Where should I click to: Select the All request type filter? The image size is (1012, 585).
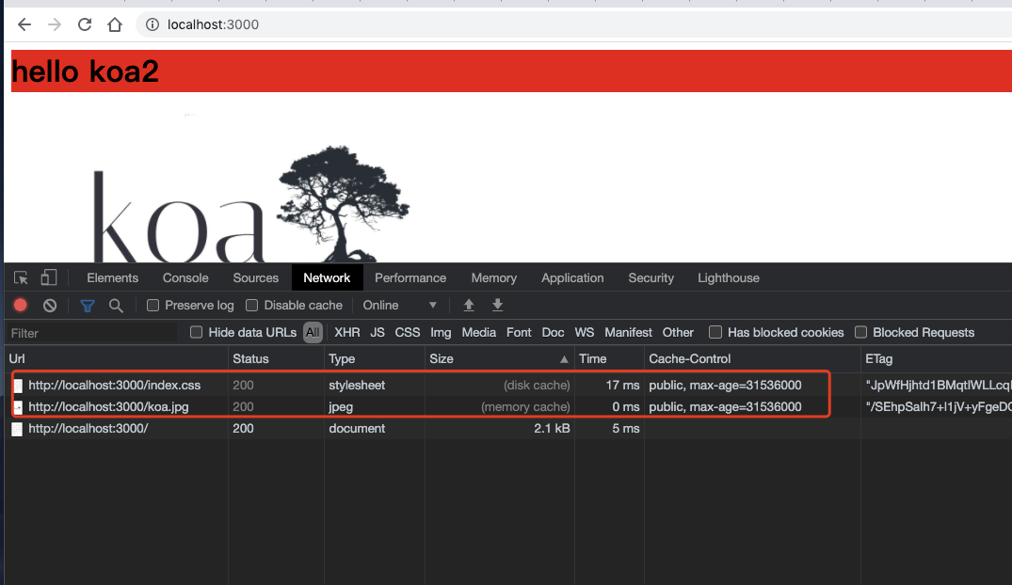point(313,333)
